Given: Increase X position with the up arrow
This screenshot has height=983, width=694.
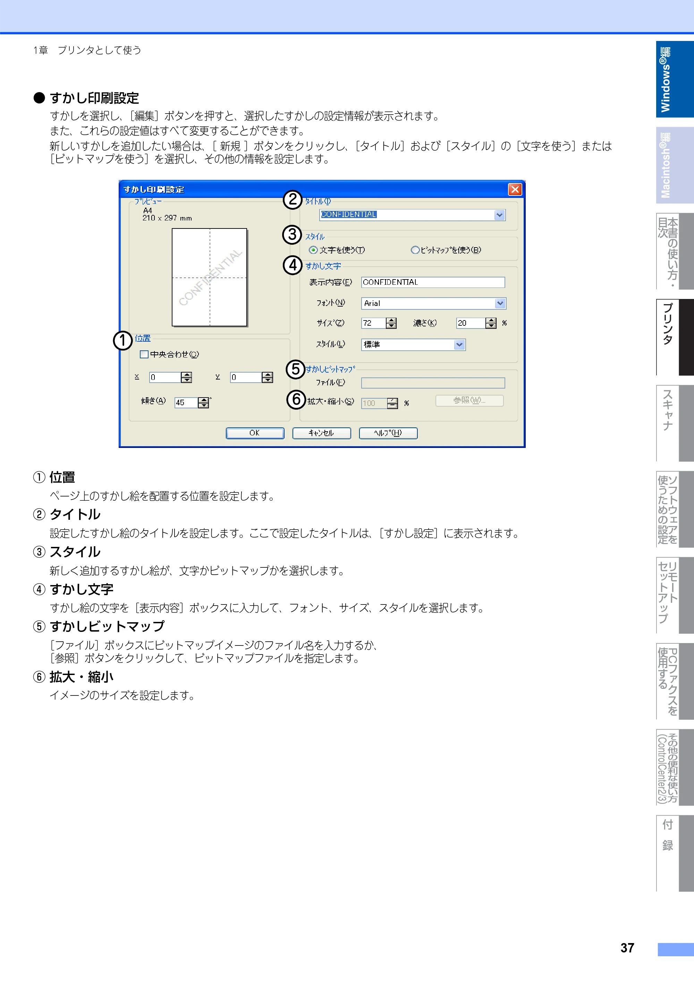Looking at the screenshot, I should pos(187,375).
